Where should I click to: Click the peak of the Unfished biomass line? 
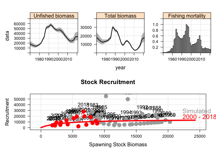tap(51, 25)
